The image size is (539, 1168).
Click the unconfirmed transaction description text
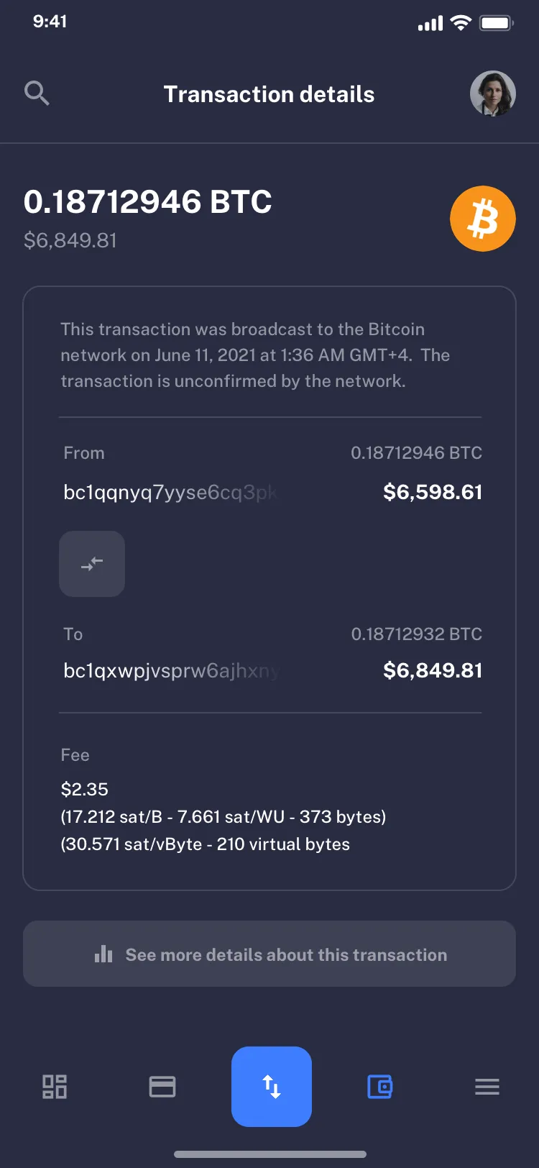[x=269, y=355]
